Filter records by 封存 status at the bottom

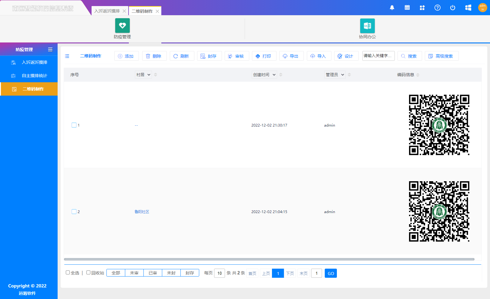[x=190, y=273]
